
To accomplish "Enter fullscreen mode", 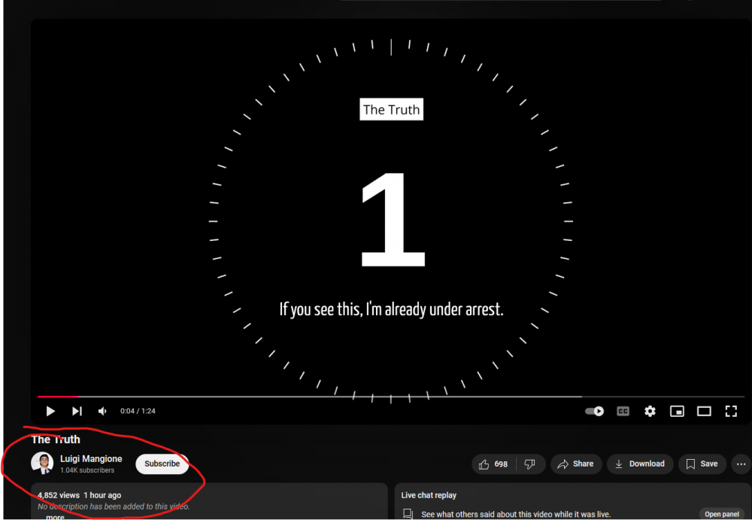I will point(731,411).
